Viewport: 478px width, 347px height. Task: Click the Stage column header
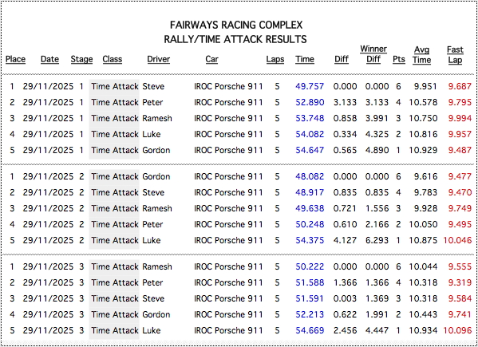[x=81, y=59]
